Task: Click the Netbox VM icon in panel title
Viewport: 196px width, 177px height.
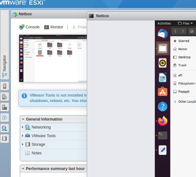Action: coord(15,14)
